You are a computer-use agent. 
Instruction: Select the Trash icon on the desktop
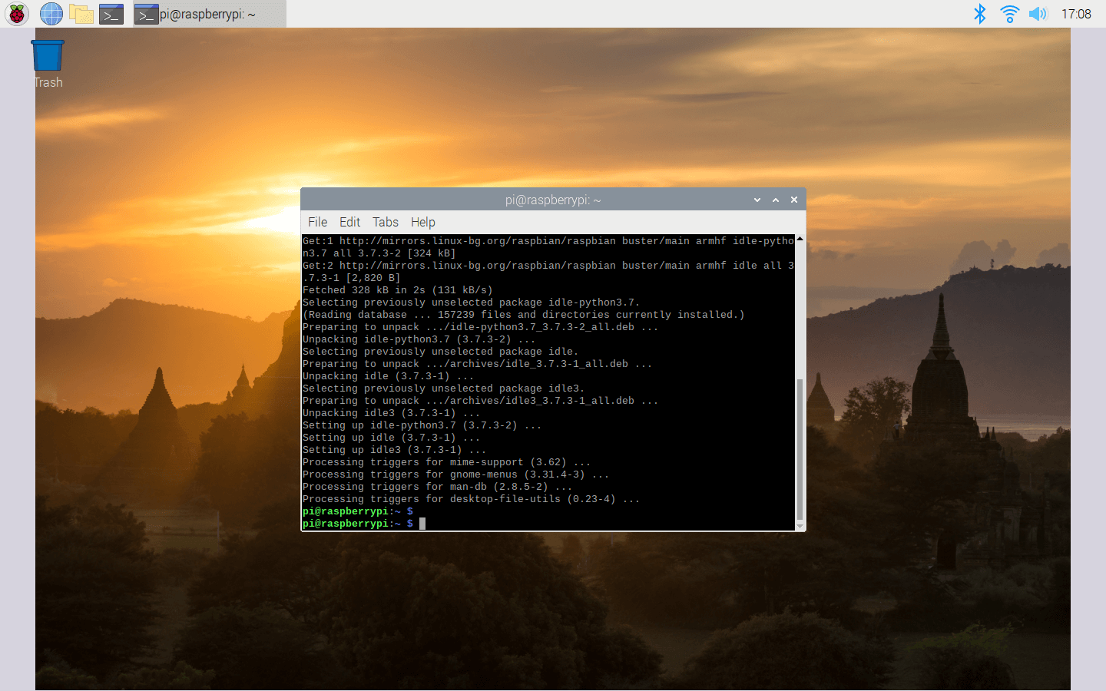tap(48, 58)
